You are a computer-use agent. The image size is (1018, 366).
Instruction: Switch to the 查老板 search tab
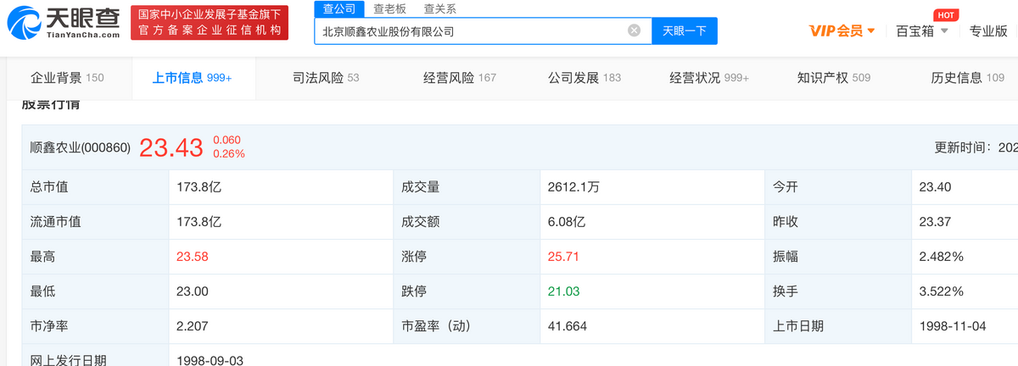pos(390,8)
